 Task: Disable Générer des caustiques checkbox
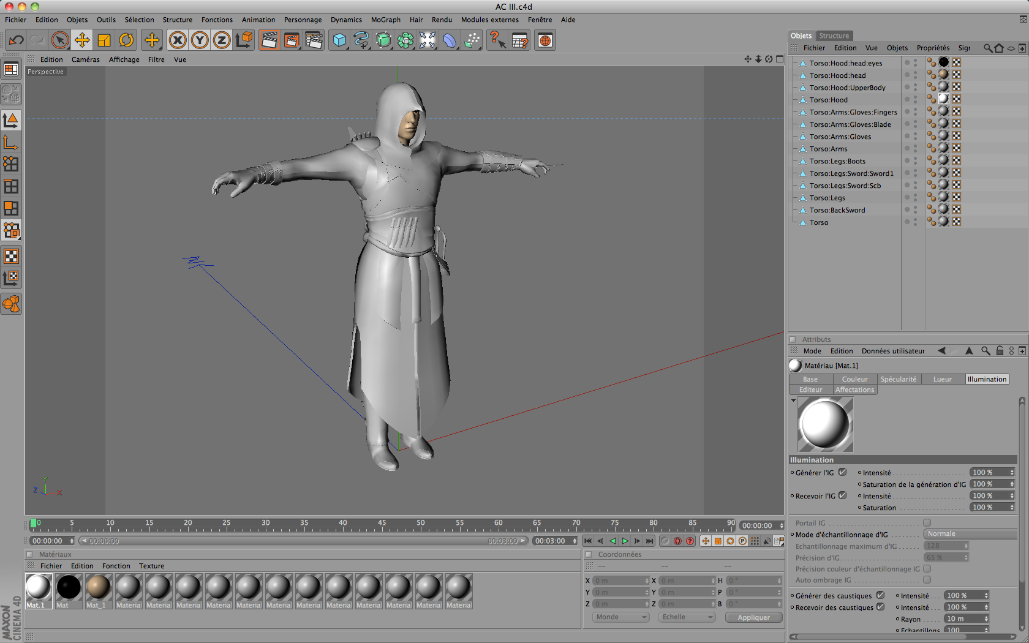pos(880,595)
